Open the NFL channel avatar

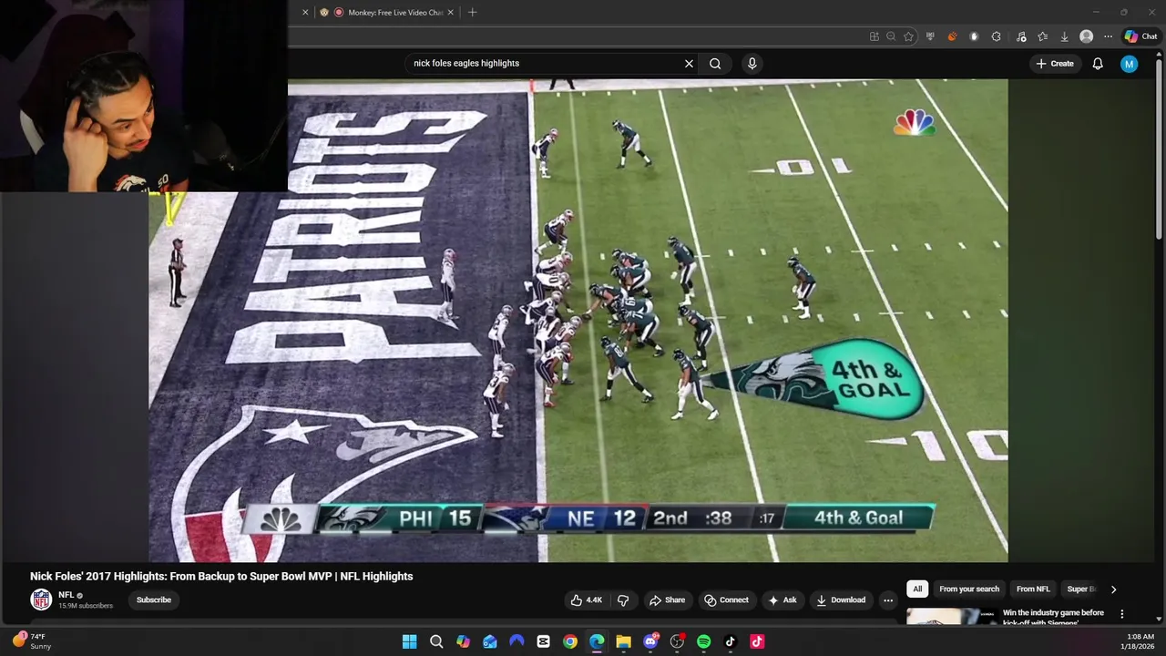pos(41,600)
